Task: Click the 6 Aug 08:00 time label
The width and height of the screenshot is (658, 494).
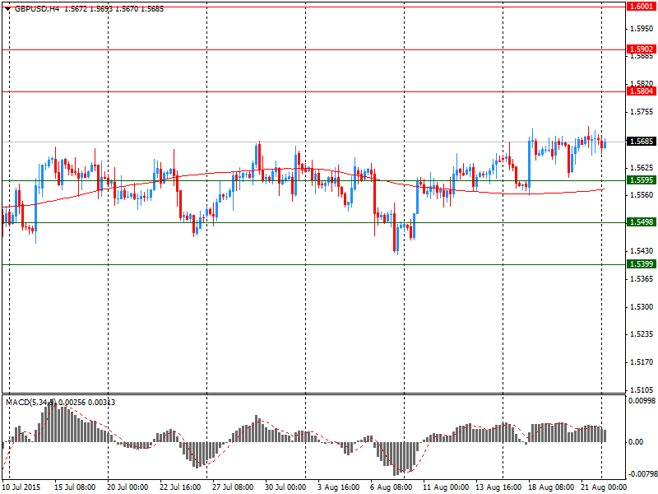Action: tap(391, 487)
